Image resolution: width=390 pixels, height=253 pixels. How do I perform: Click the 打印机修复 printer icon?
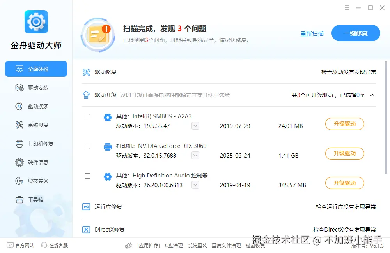point(19,144)
